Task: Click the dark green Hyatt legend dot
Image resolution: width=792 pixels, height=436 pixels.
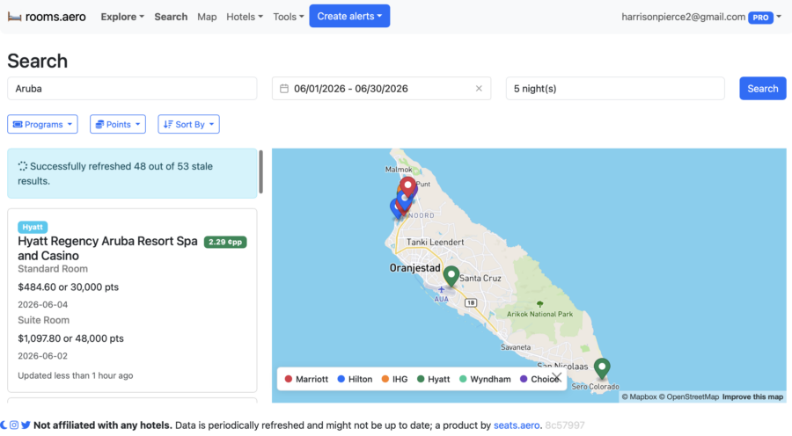Action: tap(421, 379)
